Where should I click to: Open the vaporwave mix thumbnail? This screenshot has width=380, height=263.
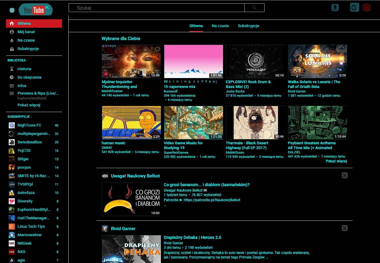pos(193,61)
